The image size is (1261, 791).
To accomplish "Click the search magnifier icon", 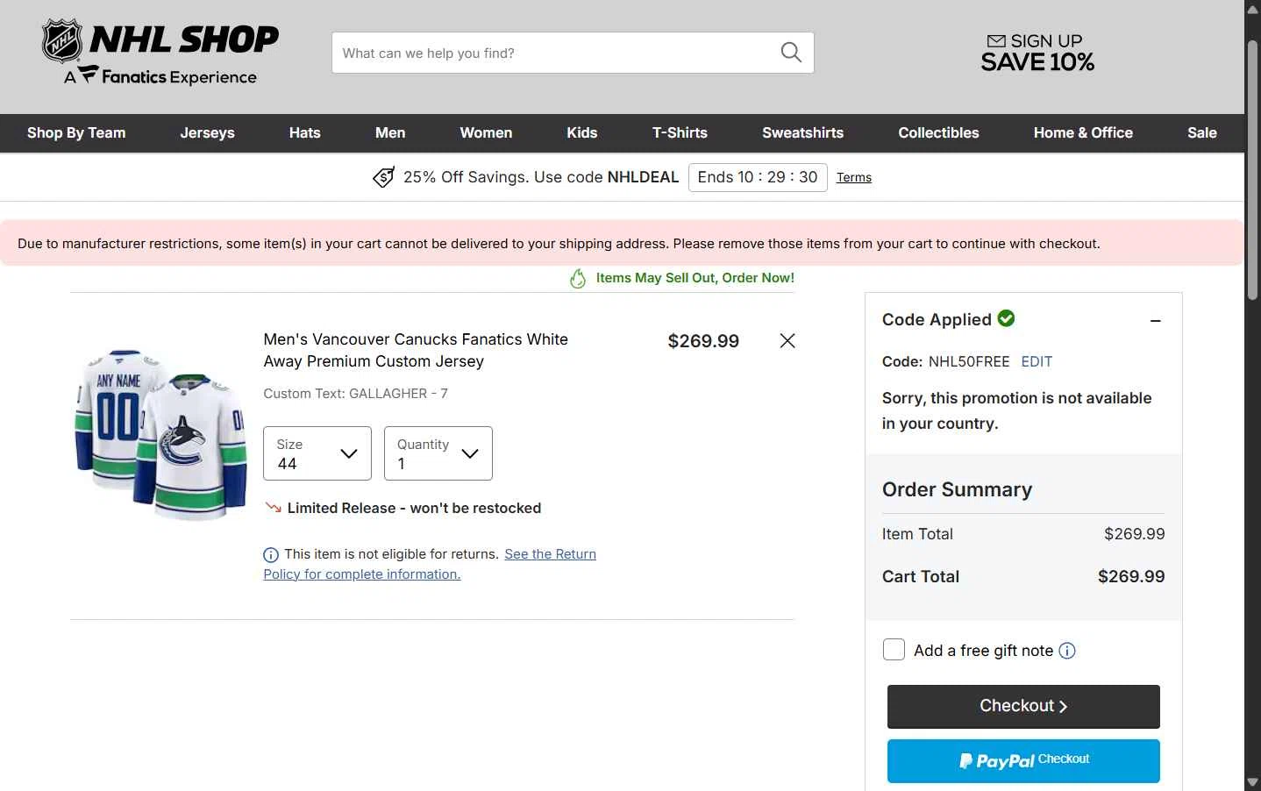I will [x=791, y=53].
